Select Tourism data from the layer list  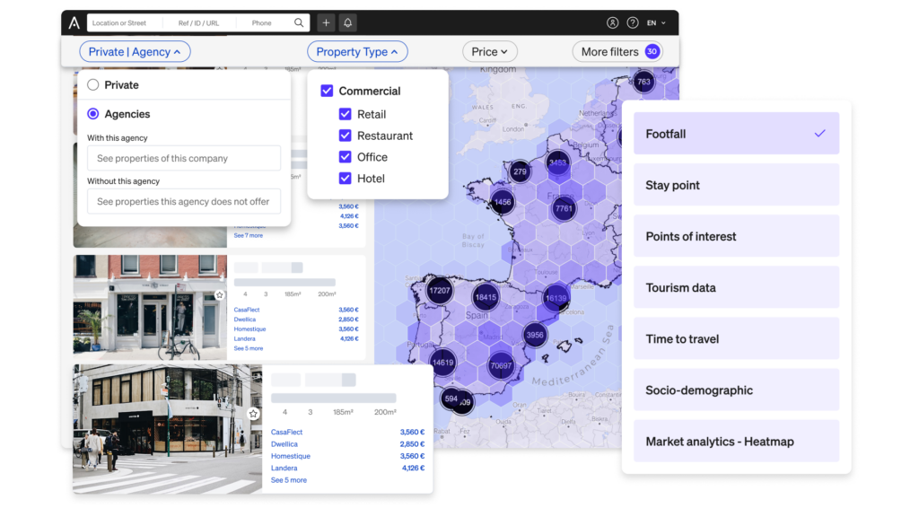click(736, 288)
